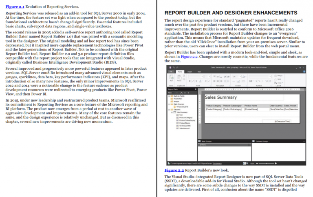Toggle Italic in the Font group

(193, 81)
